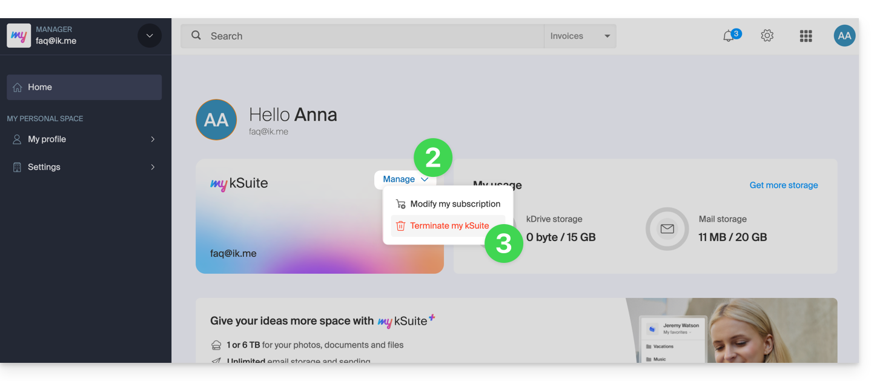Select Modify my subscription
The width and height of the screenshot is (877, 381).
tap(455, 204)
